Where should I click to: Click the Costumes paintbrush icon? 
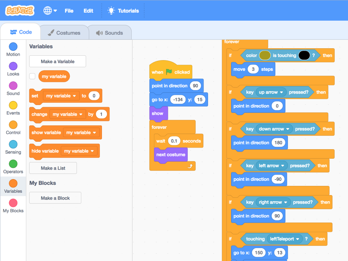coord(51,33)
